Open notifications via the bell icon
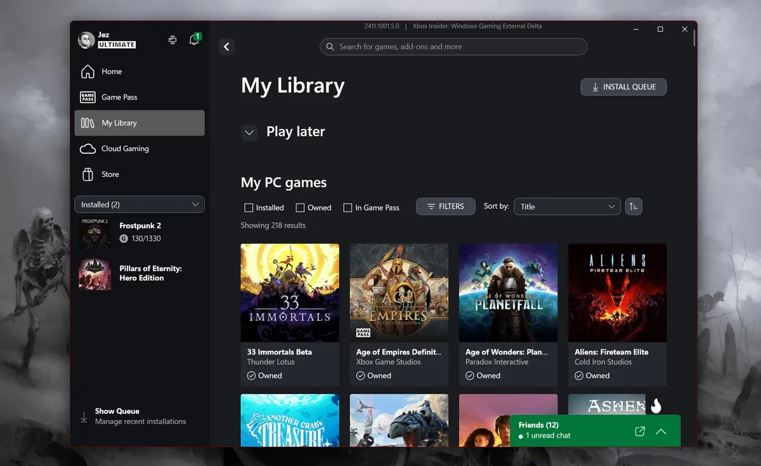761x466 pixels. [193, 39]
